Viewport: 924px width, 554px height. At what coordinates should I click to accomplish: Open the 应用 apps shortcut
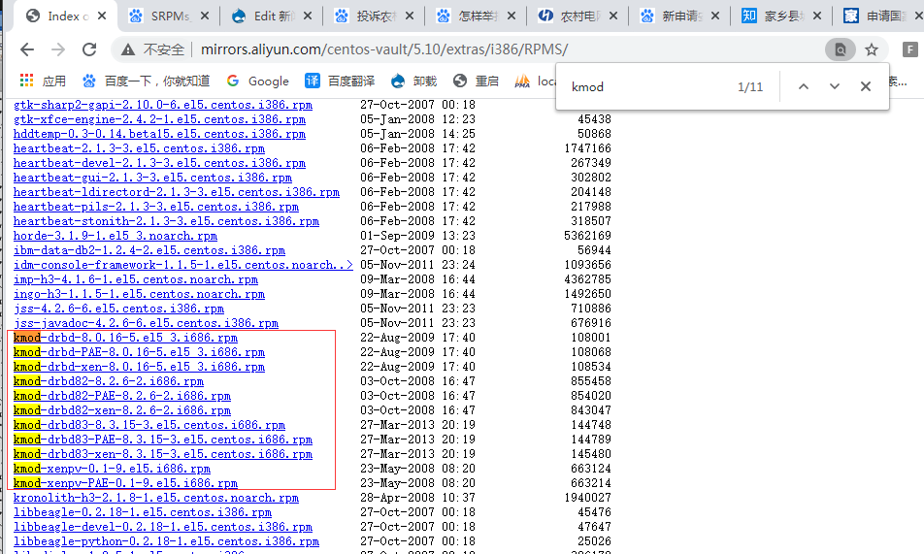(x=43, y=81)
